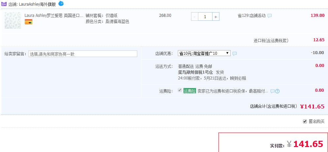This screenshot has height=152, width=328.
Task: Open the 店铺优惠 coupon dropdown
Action: [x=204, y=53]
